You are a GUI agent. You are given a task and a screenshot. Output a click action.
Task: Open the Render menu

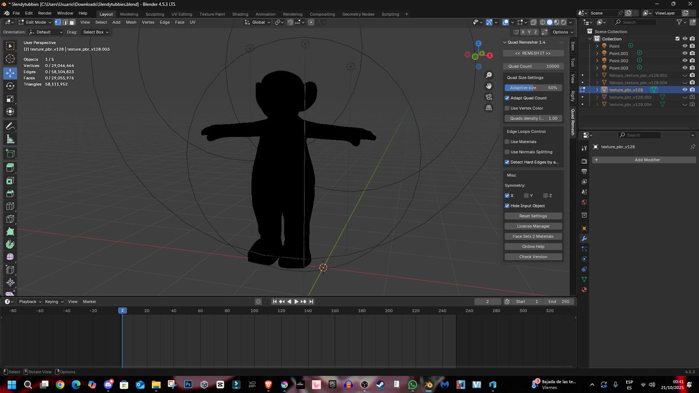[45, 13]
